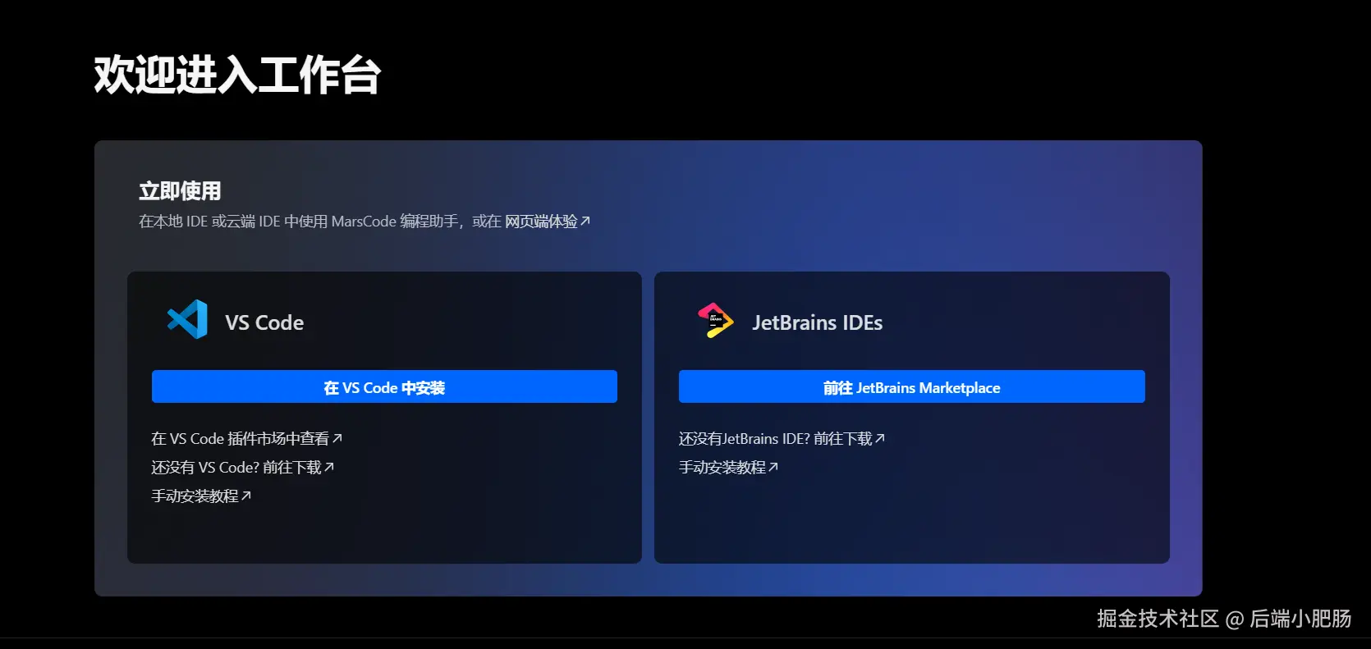
Task: Open '还没有 VS Code? 前往下载' link
Action: coord(242,468)
